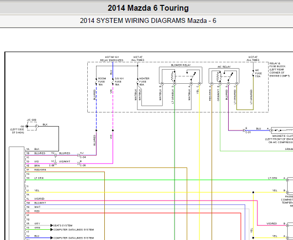Select pin "1J YEL" label
The width and height of the screenshot is (293, 240).
tap(33, 190)
